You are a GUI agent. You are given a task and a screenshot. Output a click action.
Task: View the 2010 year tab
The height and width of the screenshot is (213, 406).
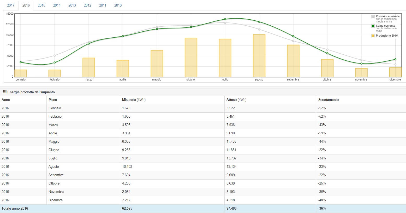click(118, 5)
